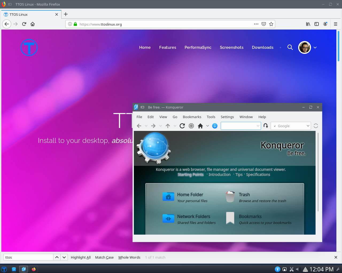Click Konqueror stop loading button

click(x=191, y=126)
